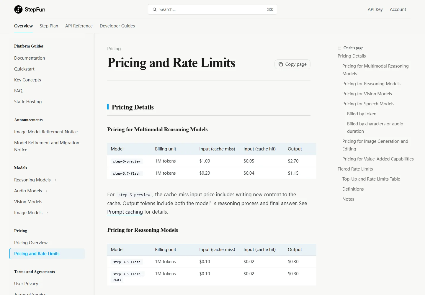
Task: Jump to Pricing for Value-Added Capabilities
Action: click(x=378, y=159)
